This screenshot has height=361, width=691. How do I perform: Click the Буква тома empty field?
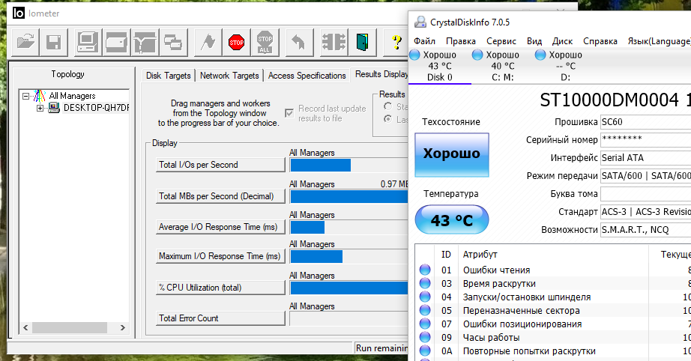coord(645,194)
